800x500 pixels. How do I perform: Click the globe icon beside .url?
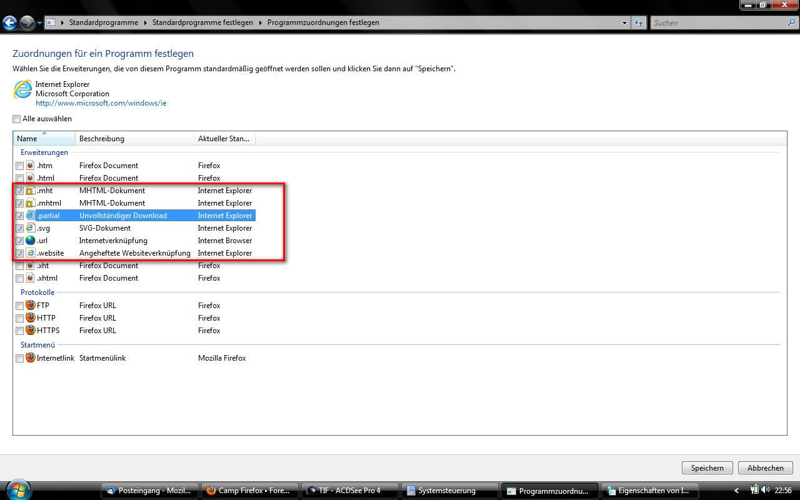(30, 241)
